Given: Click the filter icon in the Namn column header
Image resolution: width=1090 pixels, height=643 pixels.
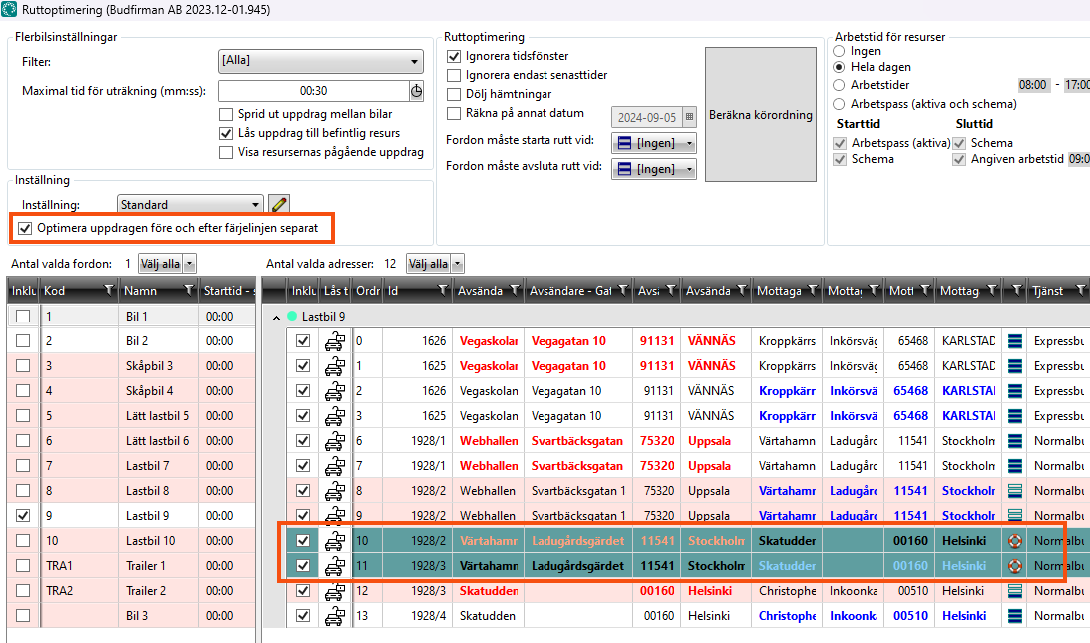Looking at the screenshot, I should tap(189, 291).
